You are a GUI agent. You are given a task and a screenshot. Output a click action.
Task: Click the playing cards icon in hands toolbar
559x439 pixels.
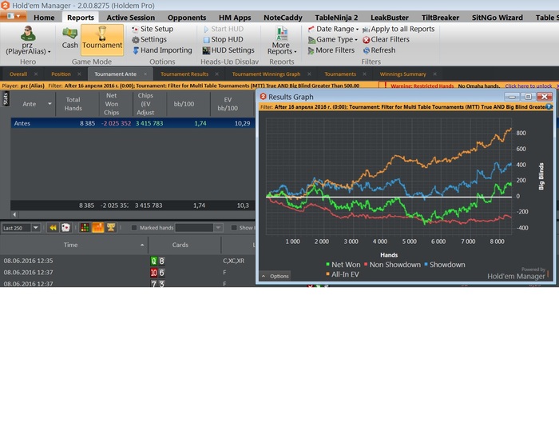66,228
